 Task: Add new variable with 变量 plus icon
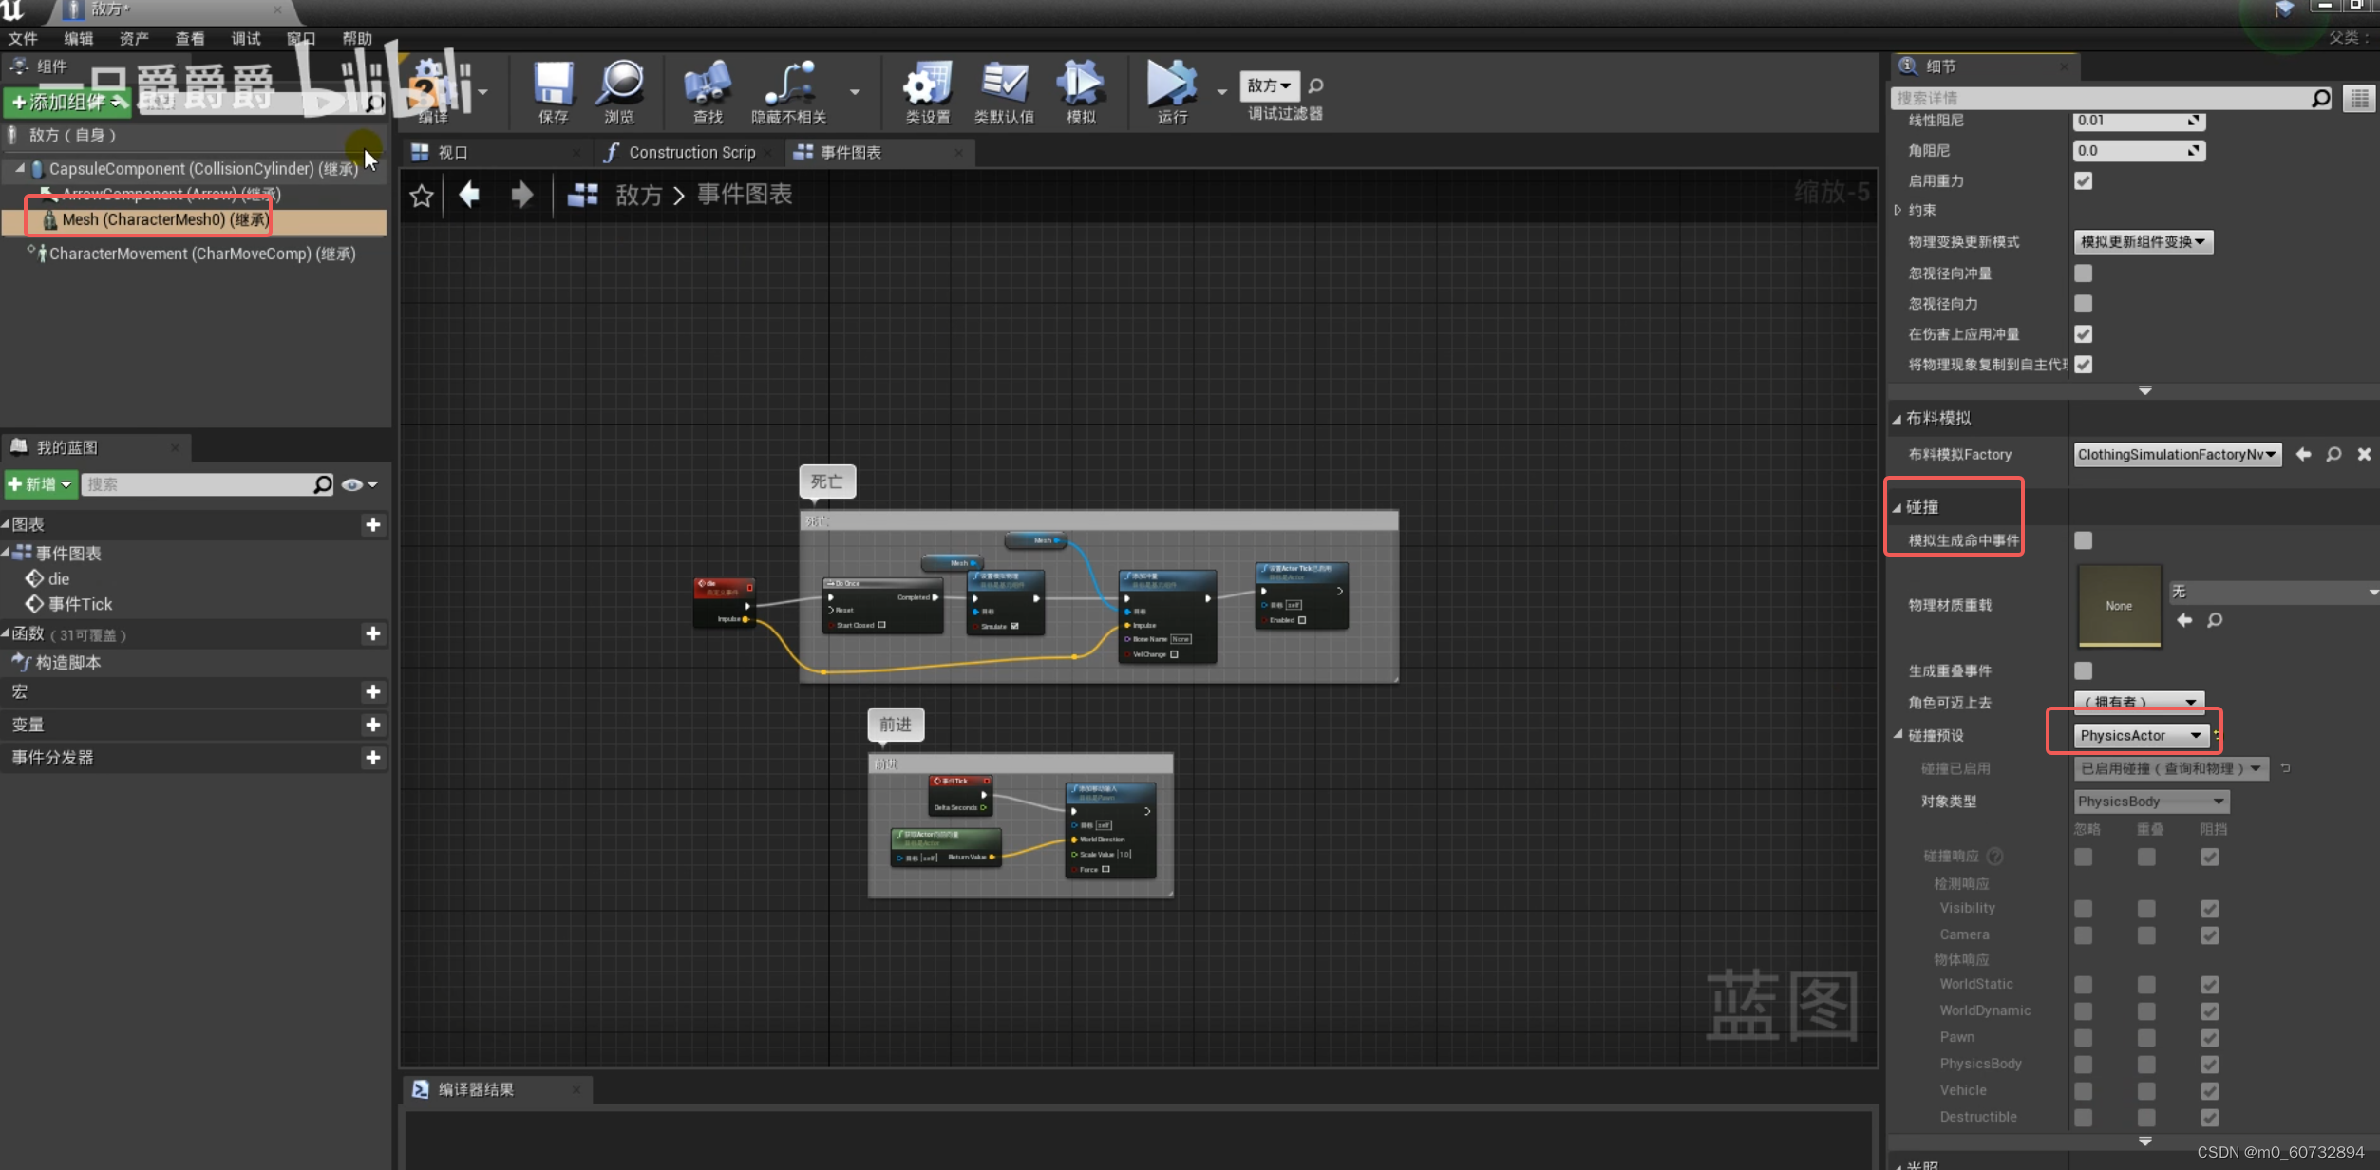coord(373,725)
